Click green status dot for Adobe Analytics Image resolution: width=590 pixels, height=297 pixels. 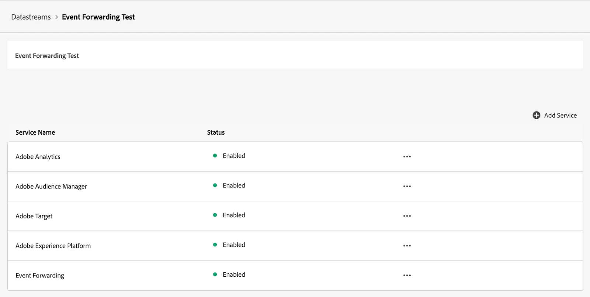pos(215,156)
